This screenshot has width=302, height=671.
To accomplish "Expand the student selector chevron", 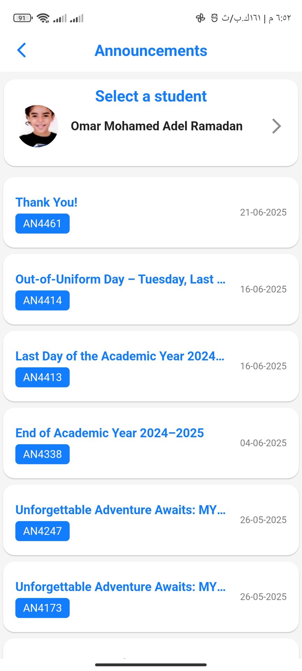I will click(276, 126).
